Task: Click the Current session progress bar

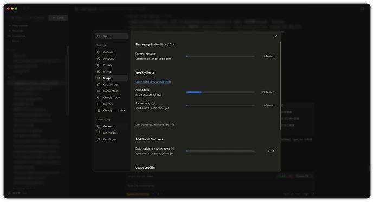Action: pyautogui.click(x=221, y=56)
